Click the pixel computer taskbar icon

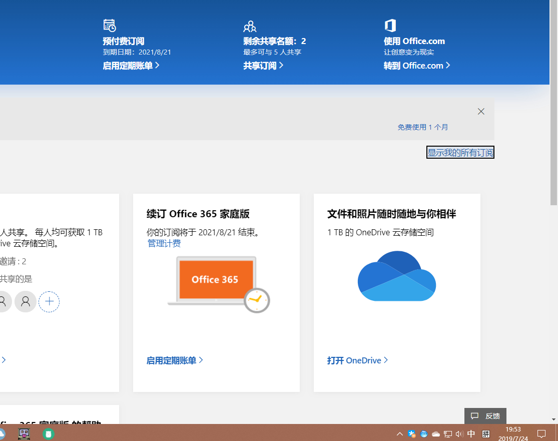(x=24, y=434)
